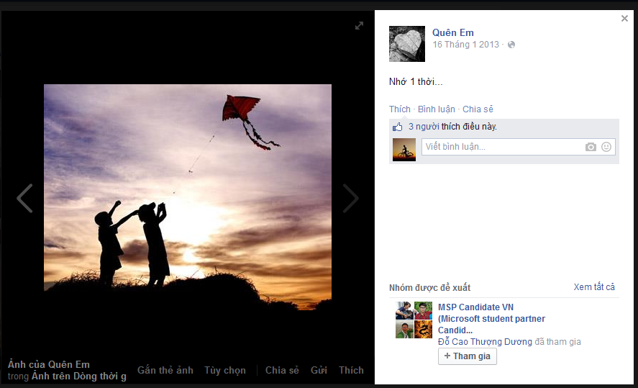Click Thích under the post caption
Image resolution: width=638 pixels, height=388 pixels.
click(399, 109)
